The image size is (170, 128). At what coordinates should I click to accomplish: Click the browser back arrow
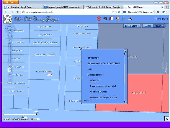click(x=6, y=12)
